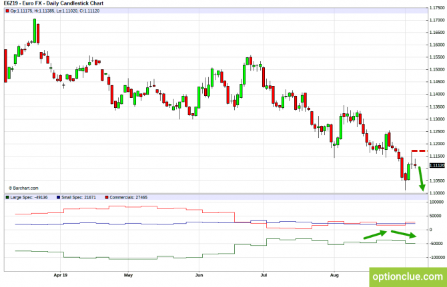Screen dimensions: 447x287
Task: Click the green Large Spec legend swatch
Action: point(7,197)
